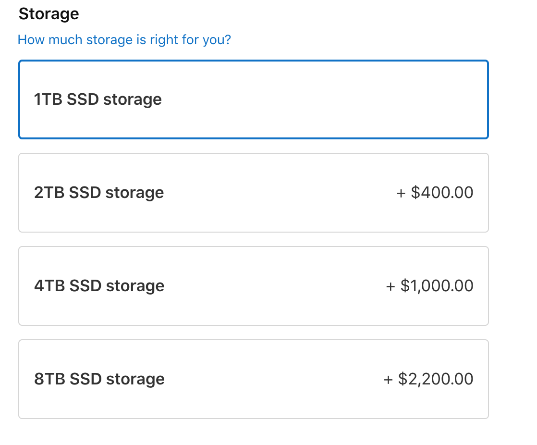Click the '4TB SSD storage' label text
This screenshot has height=445, width=537.
tap(99, 286)
